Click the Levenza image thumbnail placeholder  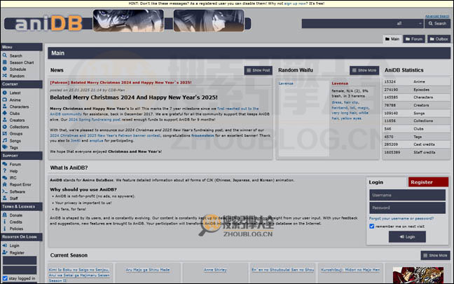click(303, 121)
